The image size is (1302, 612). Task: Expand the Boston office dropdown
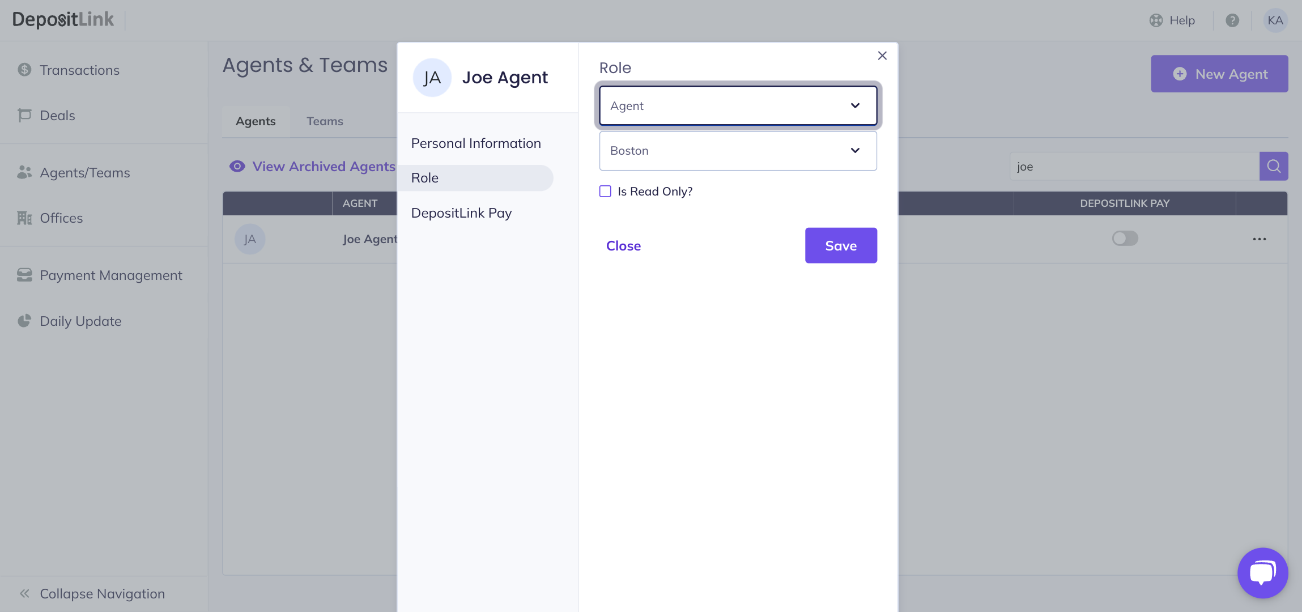tap(738, 151)
